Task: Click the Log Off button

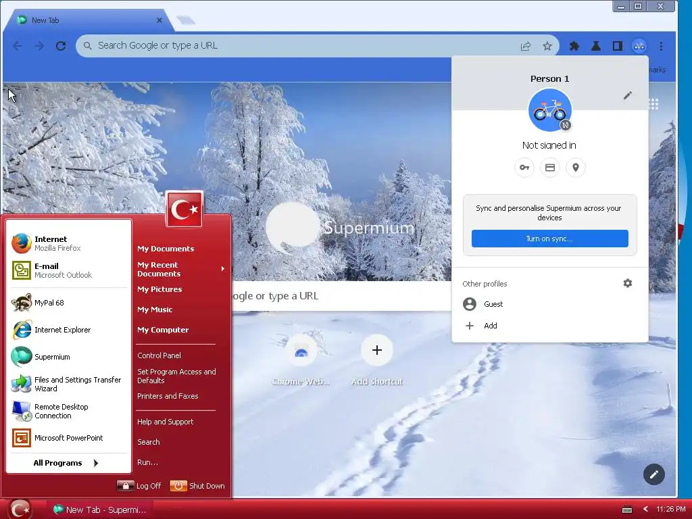Action: [x=139, y=486]
